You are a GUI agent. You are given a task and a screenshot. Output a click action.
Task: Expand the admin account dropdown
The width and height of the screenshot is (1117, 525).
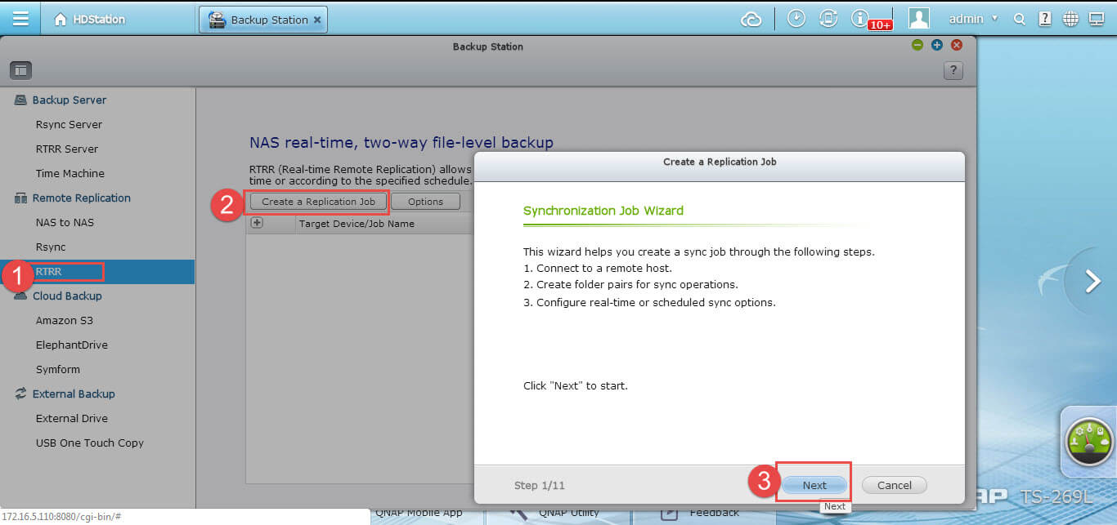tap(973, 19)
